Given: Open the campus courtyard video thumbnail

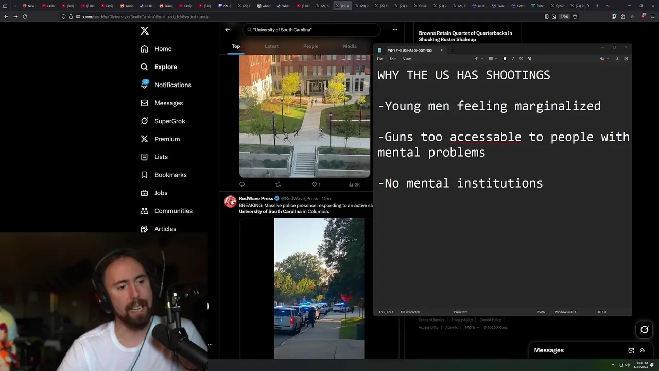Looking at the screenshot, I should (304, 116).
